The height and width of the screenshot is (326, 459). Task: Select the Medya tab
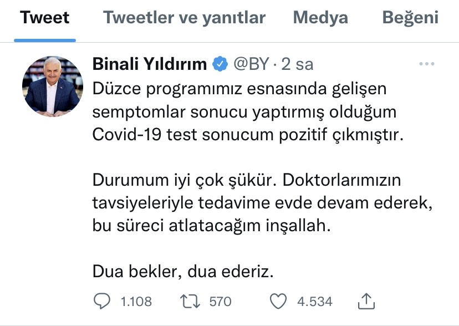[x=320, y=18]
